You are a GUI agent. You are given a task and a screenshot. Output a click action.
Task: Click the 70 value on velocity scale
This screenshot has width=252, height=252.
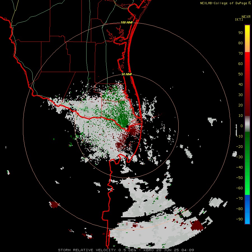tap(241, 53)
